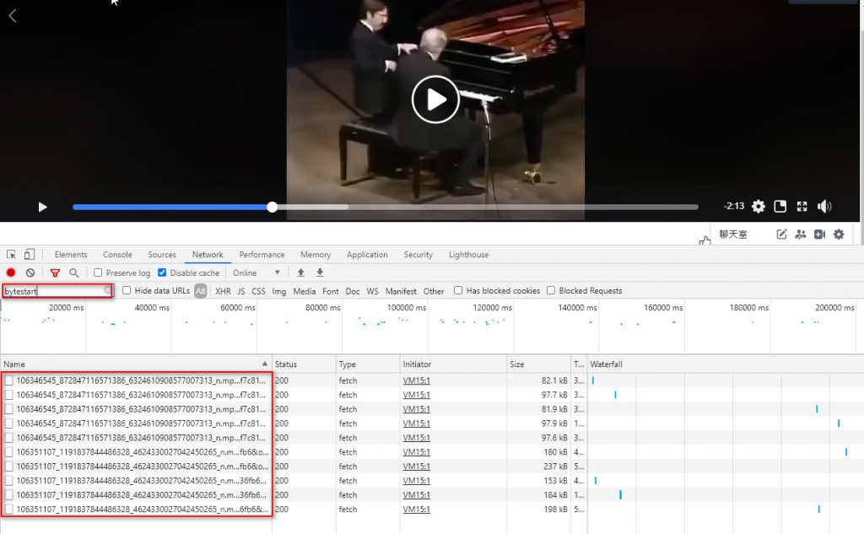This screenshot has height=534, width=864.
Task: Toggle the device toolbar icon
Action: (x=30, y=255)
